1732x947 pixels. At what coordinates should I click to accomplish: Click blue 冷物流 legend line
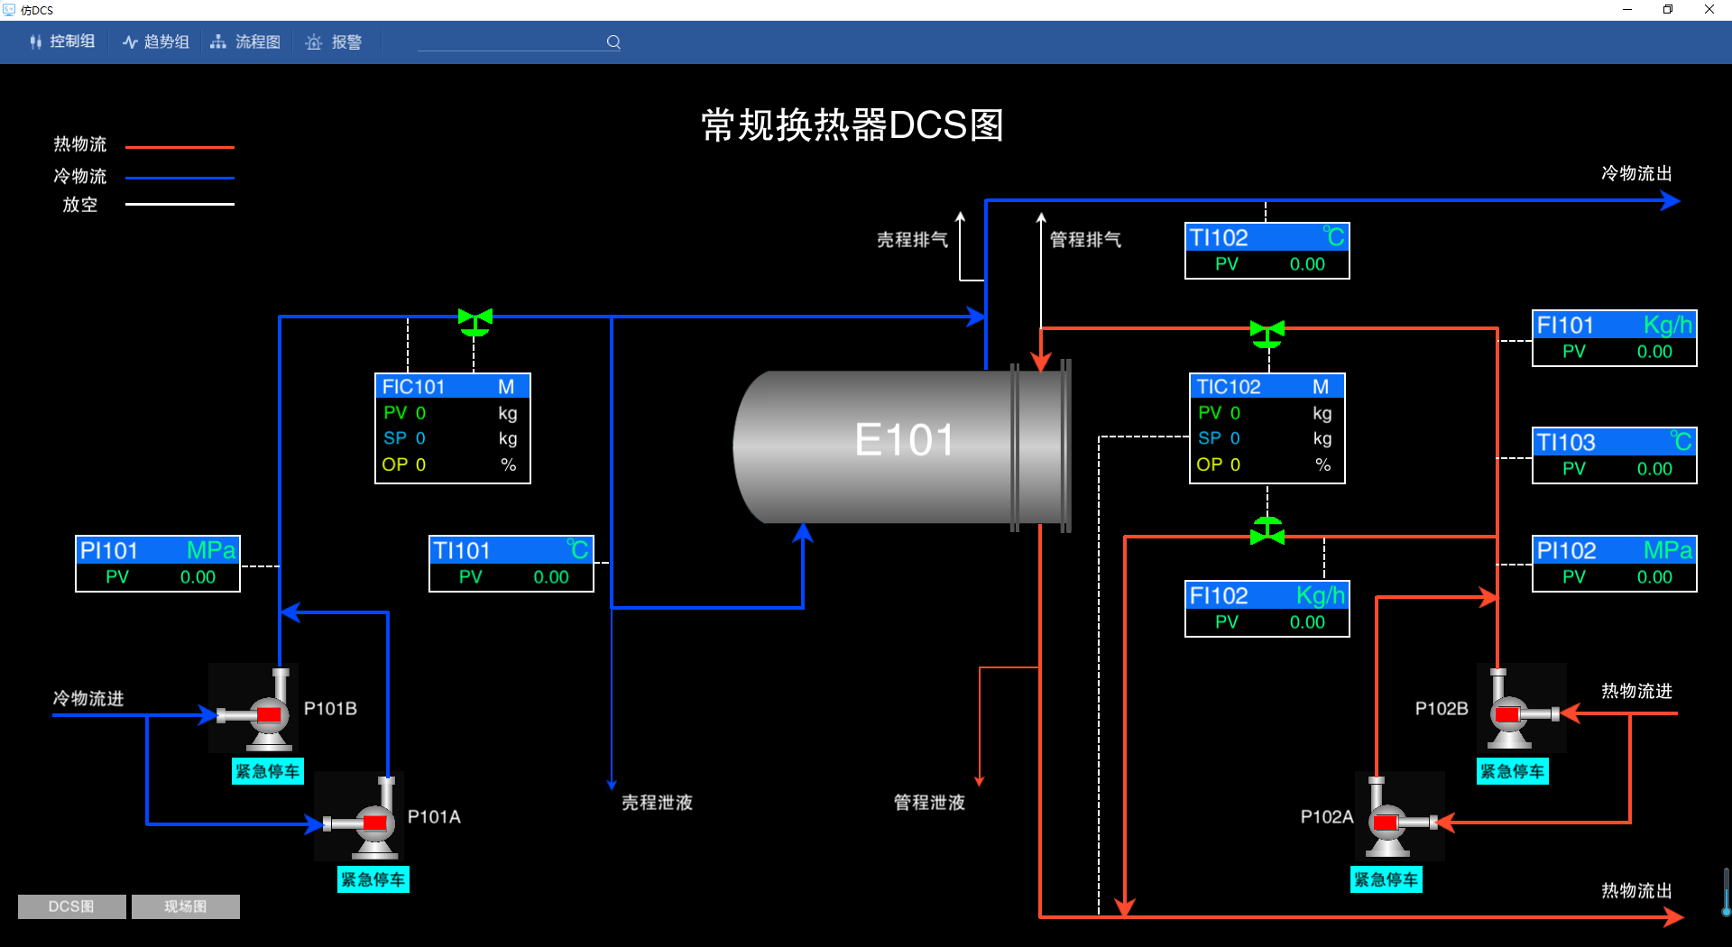180,178
